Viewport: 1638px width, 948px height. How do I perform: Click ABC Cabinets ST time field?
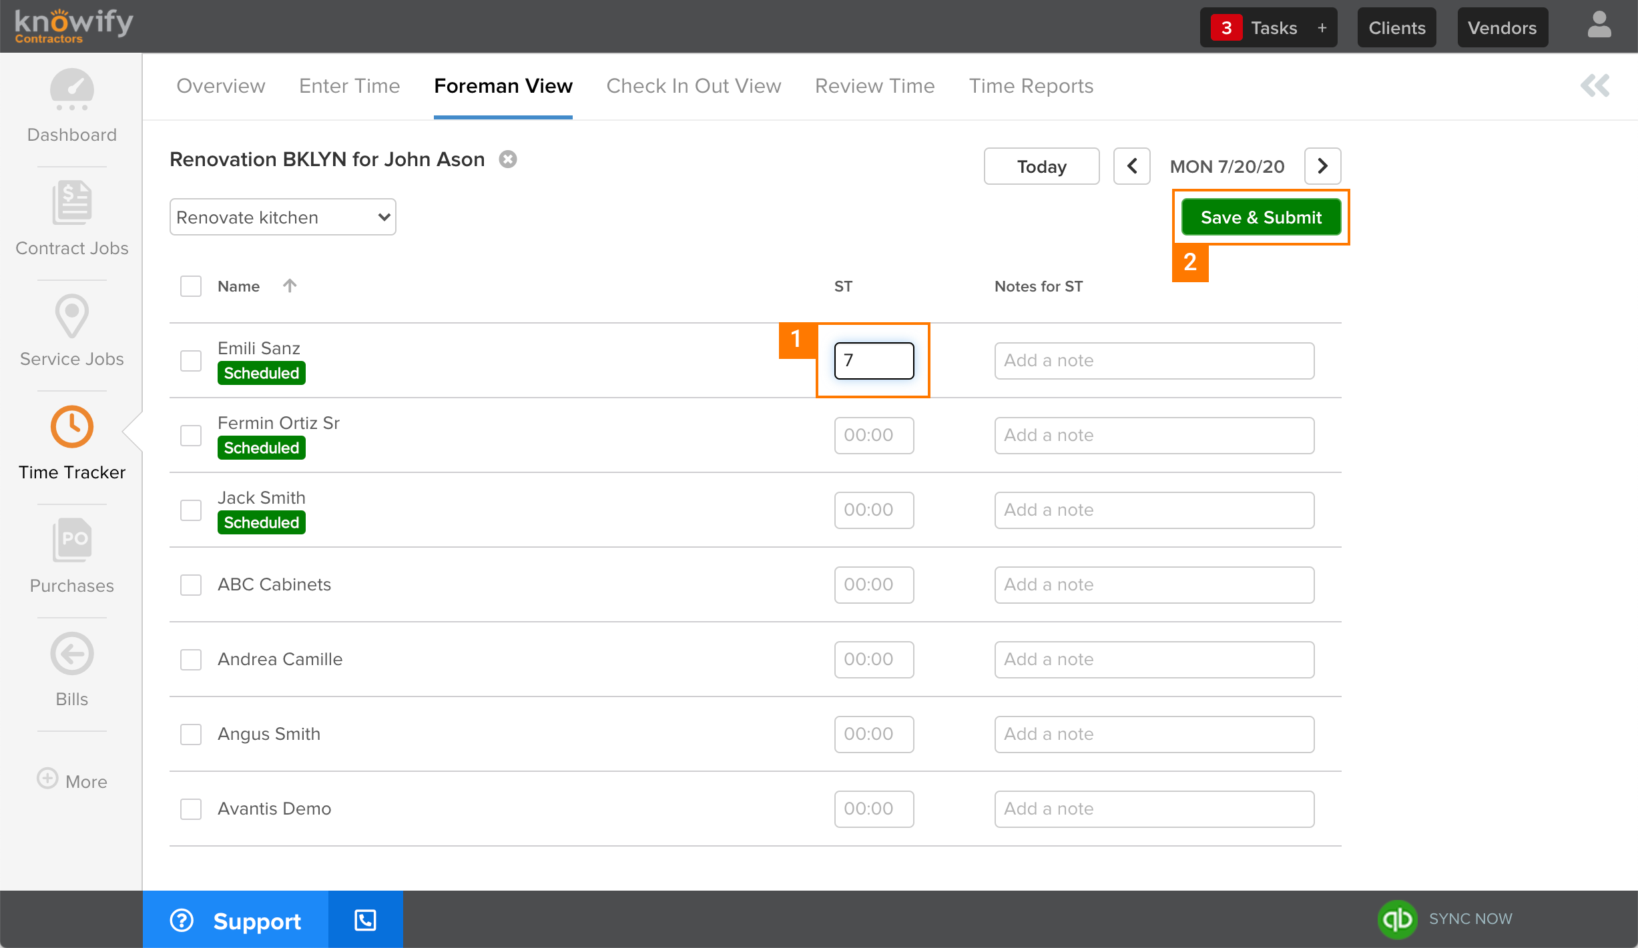tap(874, 585)
